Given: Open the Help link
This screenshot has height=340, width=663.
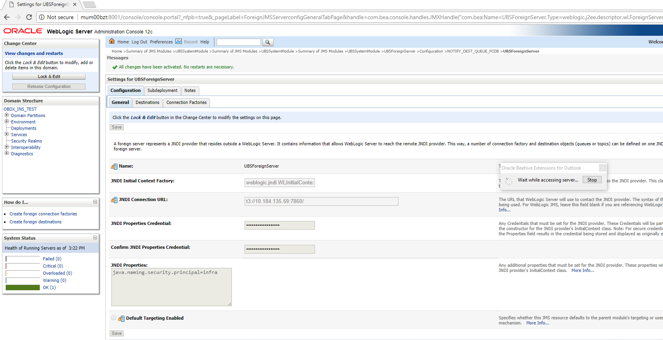Looking at the screenshot, I should 205,42.
